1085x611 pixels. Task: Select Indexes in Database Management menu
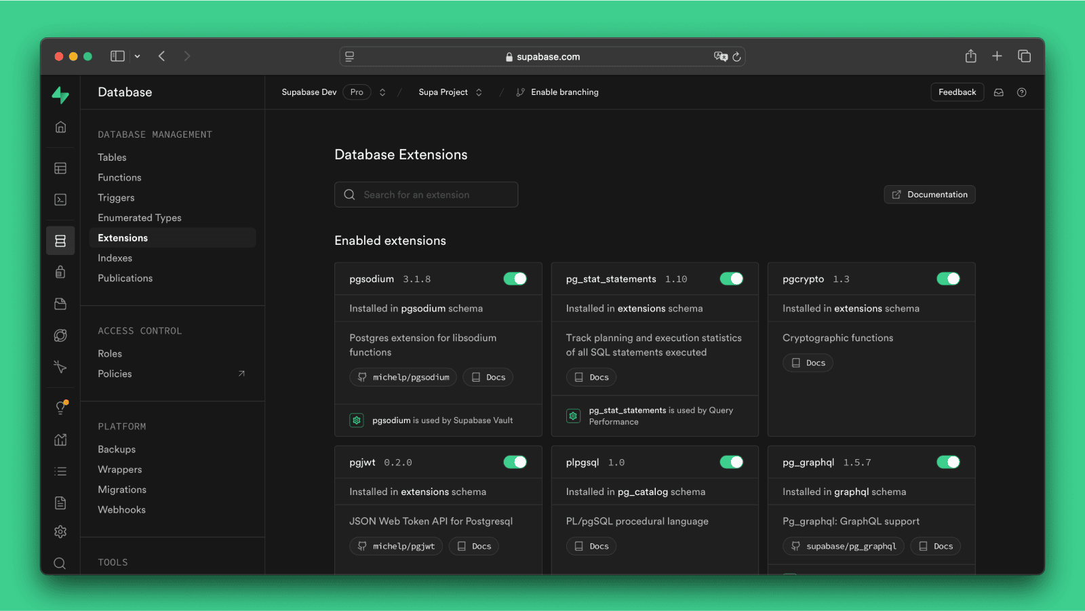pyautogui.click(x=115, y=258)
